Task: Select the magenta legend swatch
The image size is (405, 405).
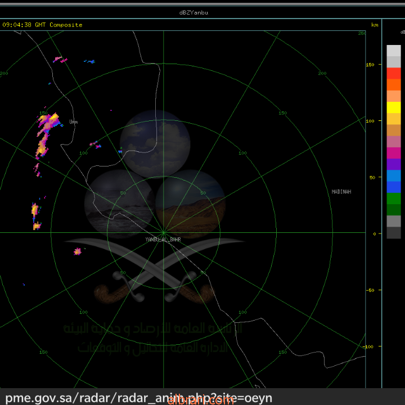Action: tap(394, 153)
